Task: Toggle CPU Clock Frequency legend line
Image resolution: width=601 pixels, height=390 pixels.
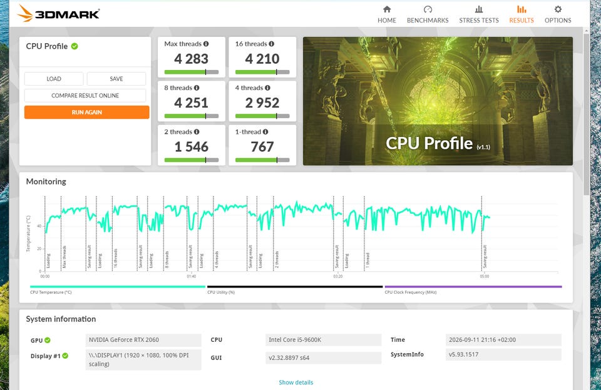Action: tap(473, 287)
